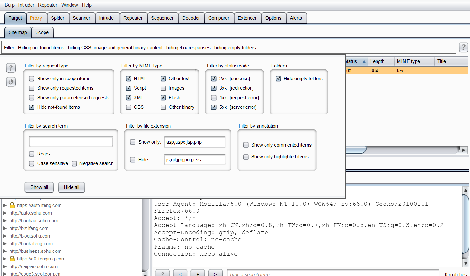Toggle the Script MIME type checkbox
The height and width of the screenshot is (276, 470).
pos(128,88)
